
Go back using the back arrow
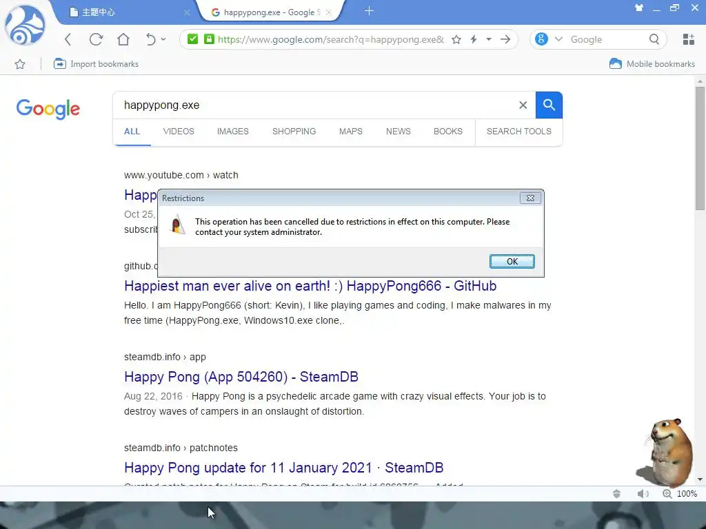(68, 39)
